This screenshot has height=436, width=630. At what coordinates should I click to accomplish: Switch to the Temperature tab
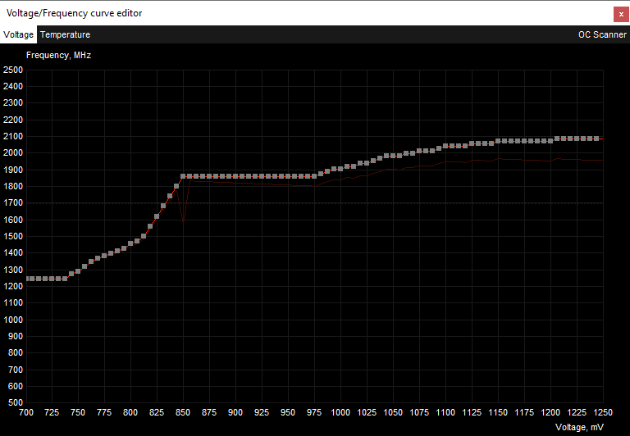pos(65,34)
